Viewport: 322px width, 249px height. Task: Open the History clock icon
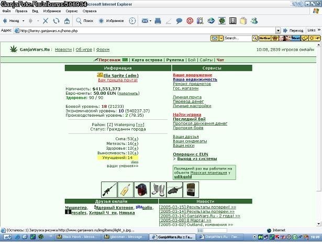(x=132, y=21)
